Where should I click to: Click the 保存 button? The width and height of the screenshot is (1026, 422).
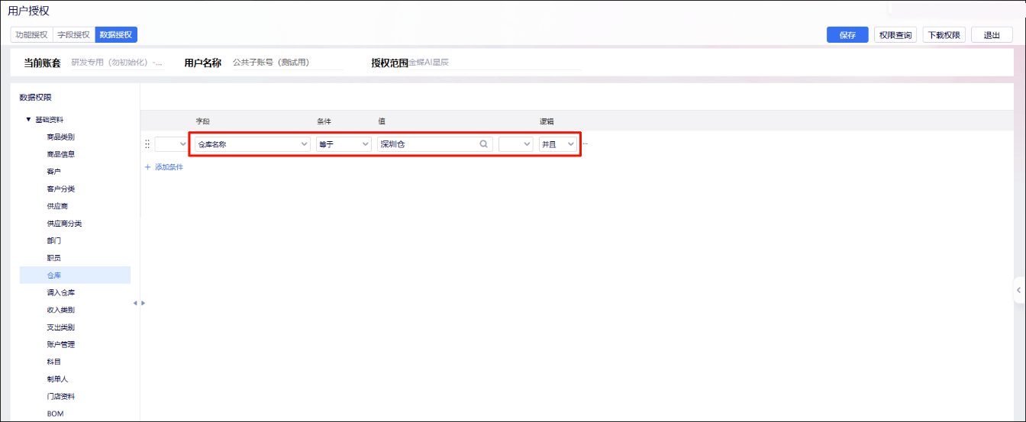click(x=847, y=35)
